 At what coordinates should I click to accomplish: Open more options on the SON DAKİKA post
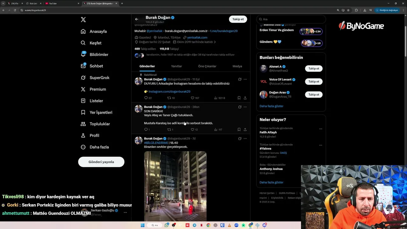point(245,107)
